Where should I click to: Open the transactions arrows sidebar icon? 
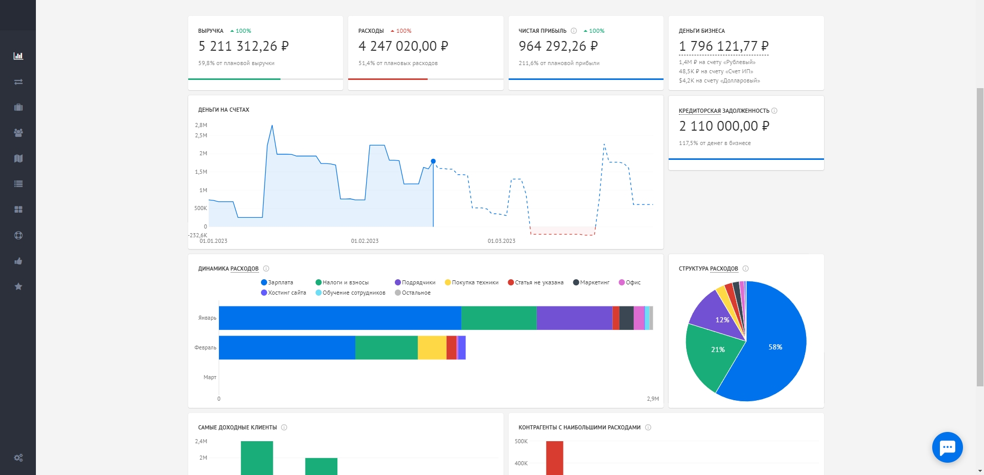click(x=18, y=81)
